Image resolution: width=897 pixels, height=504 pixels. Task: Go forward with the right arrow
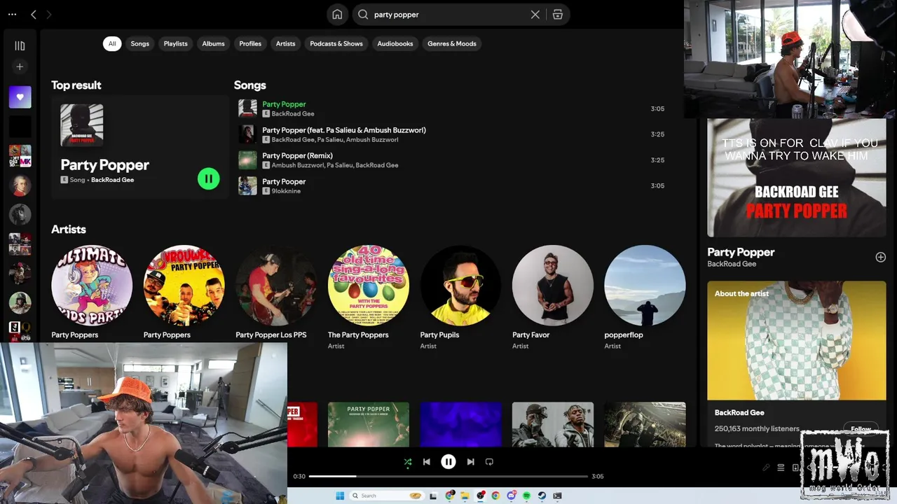tap(49, 15)
